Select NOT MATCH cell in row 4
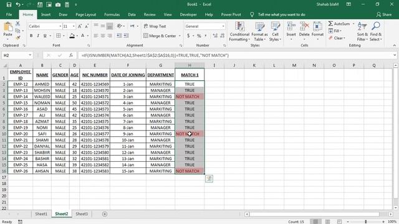 click(190, 96)
